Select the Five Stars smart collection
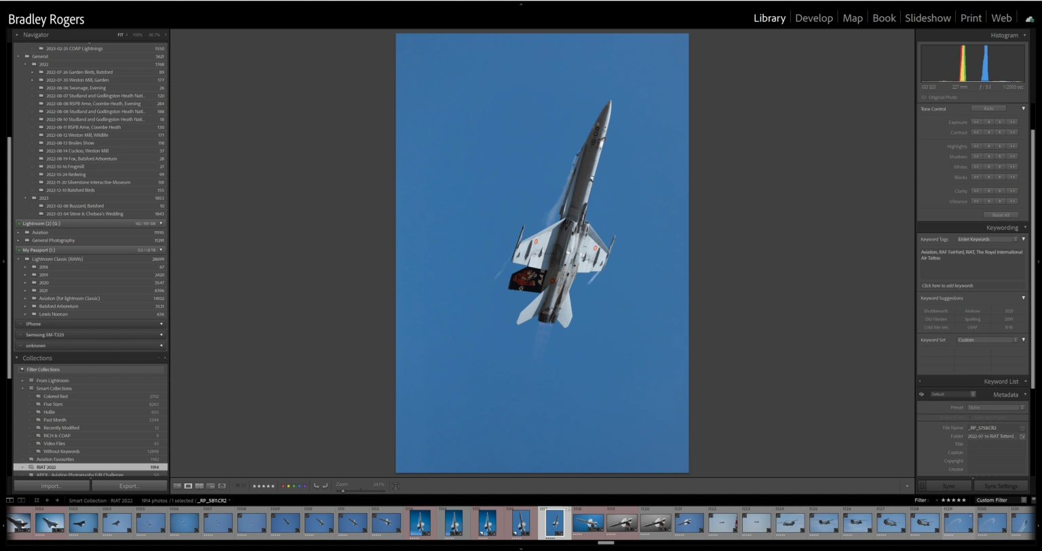Screen dimensions: 1042x551 (x=53, y=405)
